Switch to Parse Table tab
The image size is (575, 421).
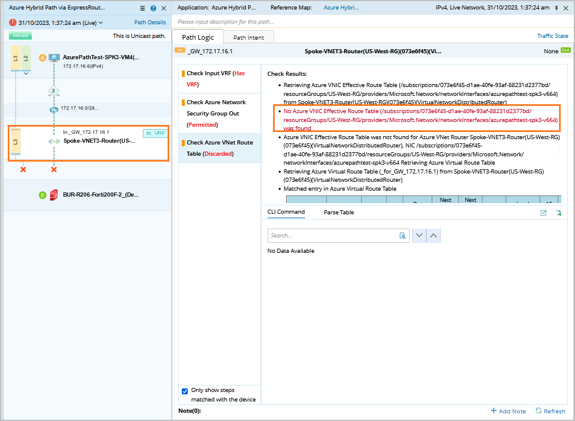click(x=339, y=213)
